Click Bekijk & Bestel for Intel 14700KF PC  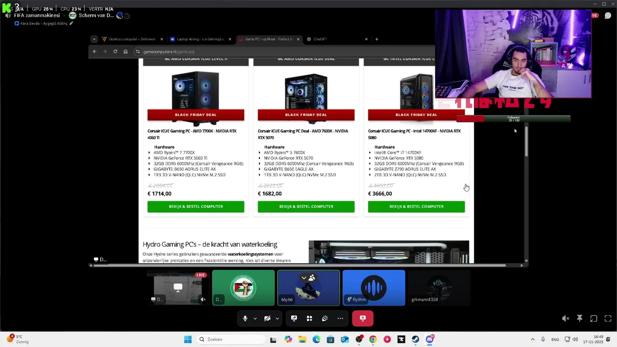(x=416, y=207)
